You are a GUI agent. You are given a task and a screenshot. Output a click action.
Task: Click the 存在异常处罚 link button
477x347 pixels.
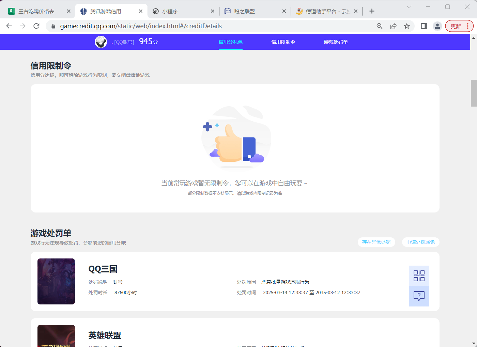pos(376,242)
